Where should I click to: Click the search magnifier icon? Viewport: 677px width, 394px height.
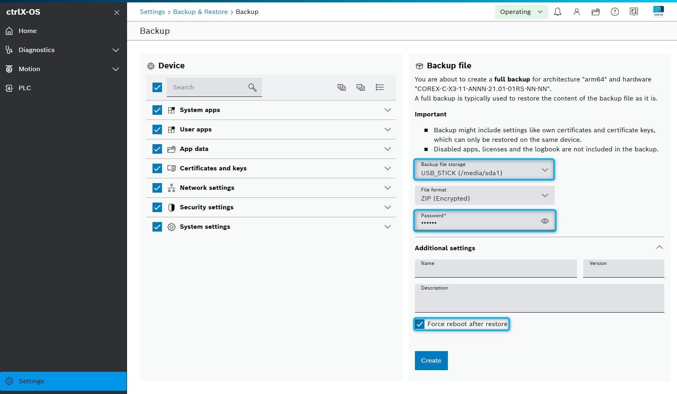[252, 87]
